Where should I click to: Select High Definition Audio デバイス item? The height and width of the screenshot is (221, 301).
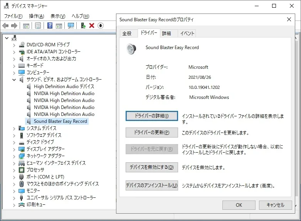pos(64,87)
